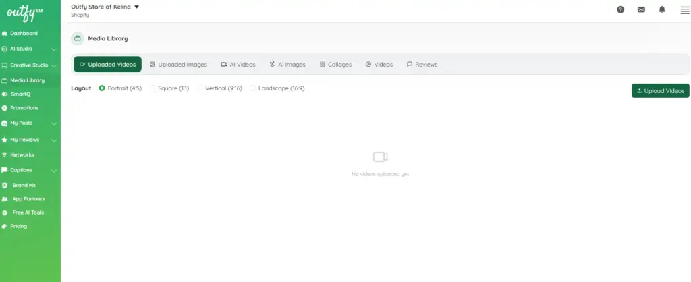691x282 pixels.
Task: Switch to AI Videos tab
Action: [x=238, y=64]
